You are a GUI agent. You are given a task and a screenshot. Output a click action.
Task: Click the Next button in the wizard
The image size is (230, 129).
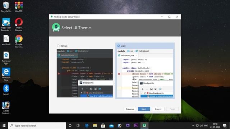click(144, 109)
